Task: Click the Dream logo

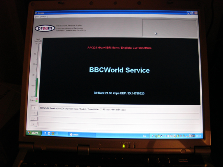Action: click(x=45, y=29)
